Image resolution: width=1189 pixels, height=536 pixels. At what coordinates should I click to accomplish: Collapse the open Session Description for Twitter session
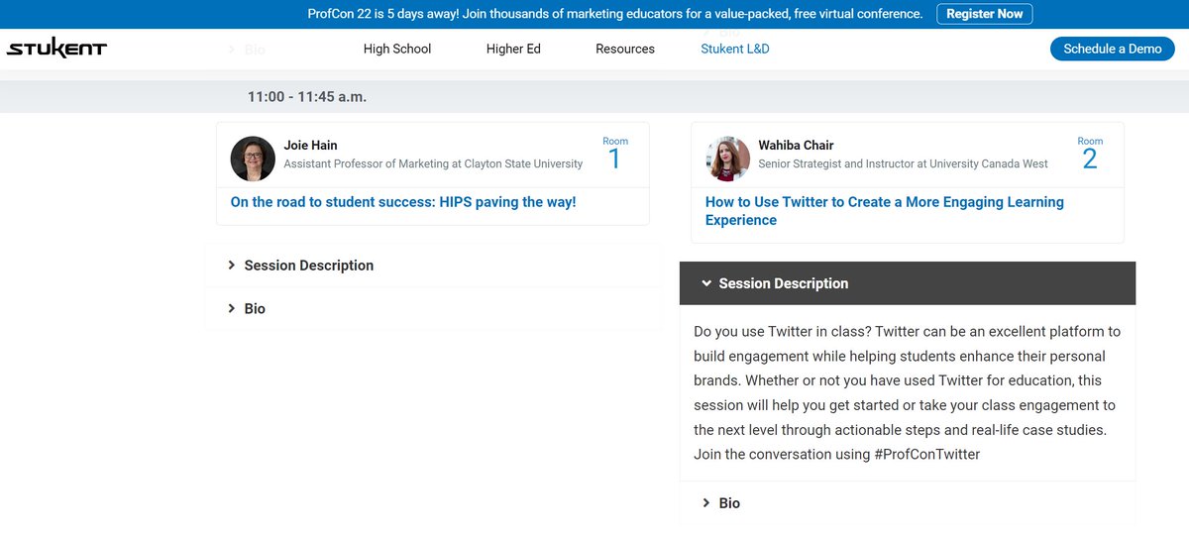coord(908,283)
